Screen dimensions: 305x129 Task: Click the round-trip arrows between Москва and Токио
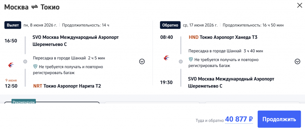tap(35, 7)
